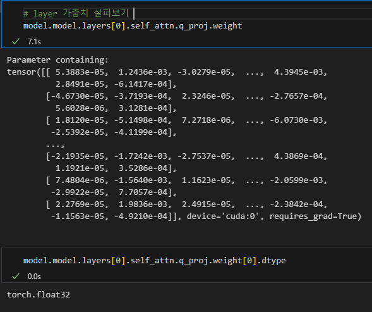
Task: Click the requires_grad=True text in the output
Action: [x=313, y=216]
